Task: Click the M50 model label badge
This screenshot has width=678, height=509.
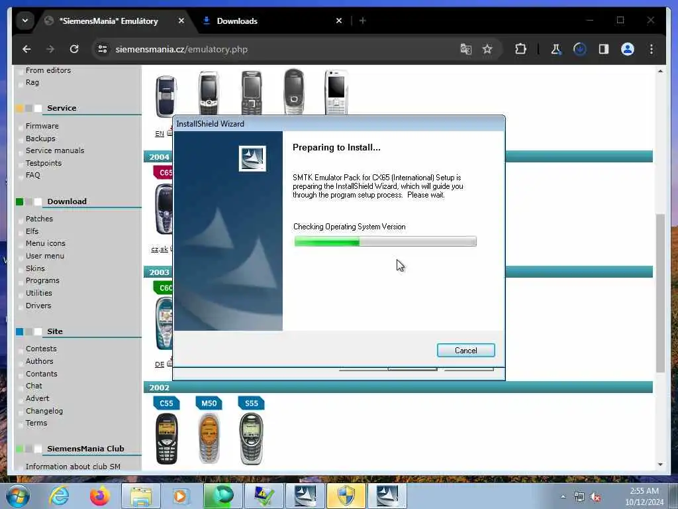Action: click(209, 404)
